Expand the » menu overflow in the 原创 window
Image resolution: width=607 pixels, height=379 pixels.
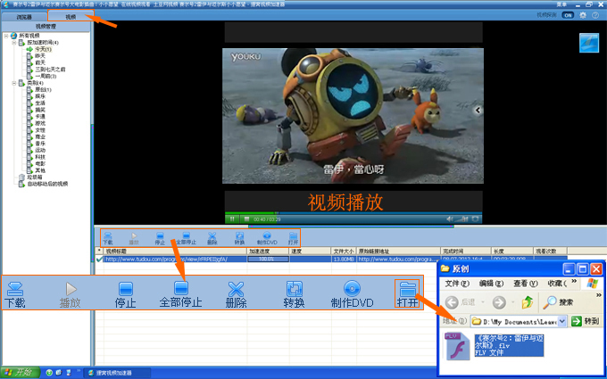574,281
